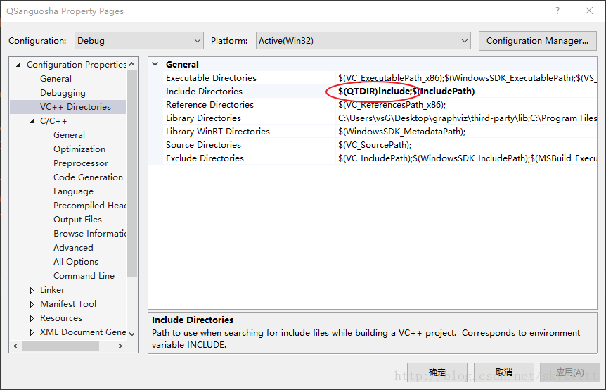This screenshot has height=390, width=606.
Task: Click the Reference Directories property name
Action: (x=210, y=104)
